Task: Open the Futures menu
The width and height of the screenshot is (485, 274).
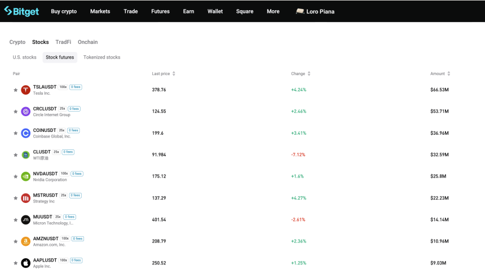Action: tap(161, 11)
